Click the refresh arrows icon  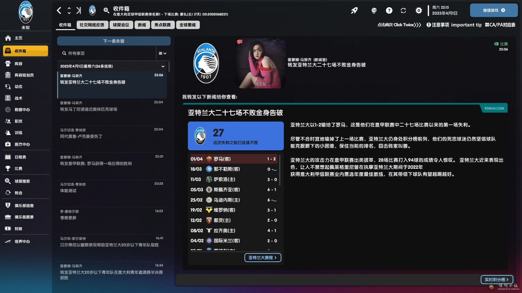pos(403,11)
